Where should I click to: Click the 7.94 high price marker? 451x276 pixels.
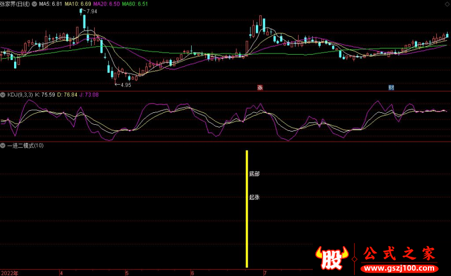91,11
